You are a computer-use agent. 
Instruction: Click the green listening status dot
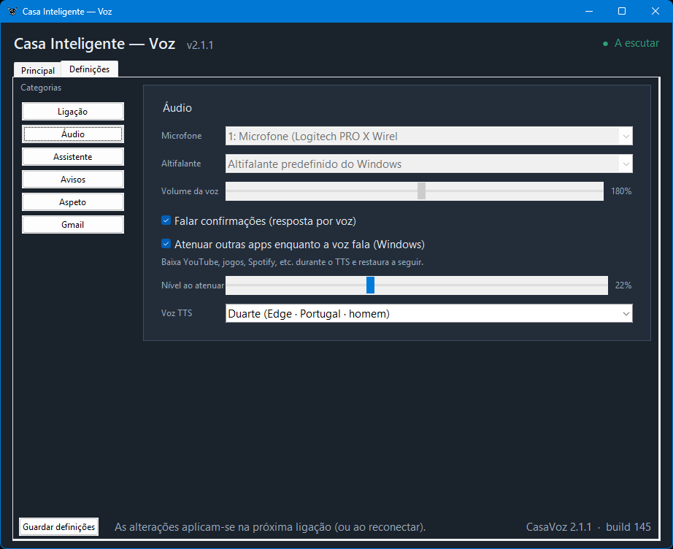coord(605,43)
